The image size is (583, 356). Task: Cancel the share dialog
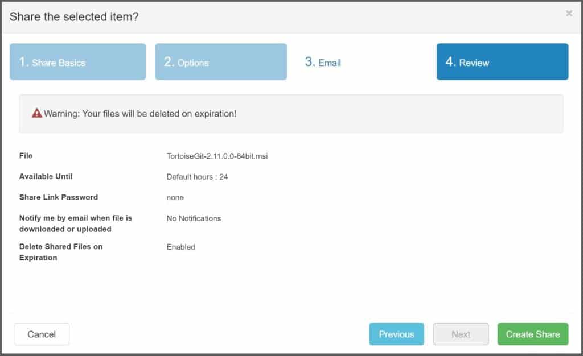(x=42, y=334)
